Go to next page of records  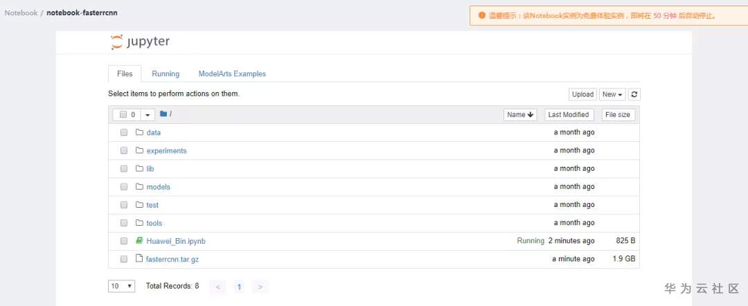[x=260, y=287]
